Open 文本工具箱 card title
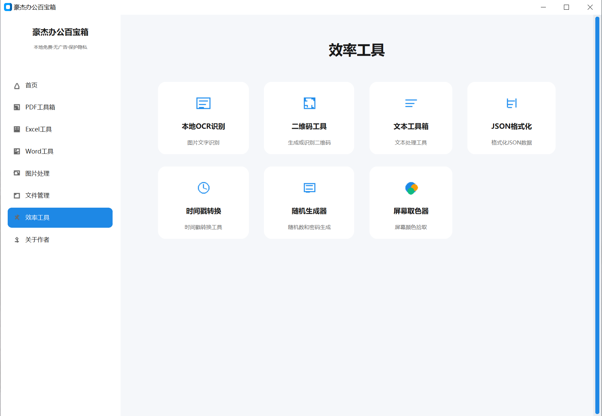This screenshot has width=602, height=416. (x=411, y=126)
